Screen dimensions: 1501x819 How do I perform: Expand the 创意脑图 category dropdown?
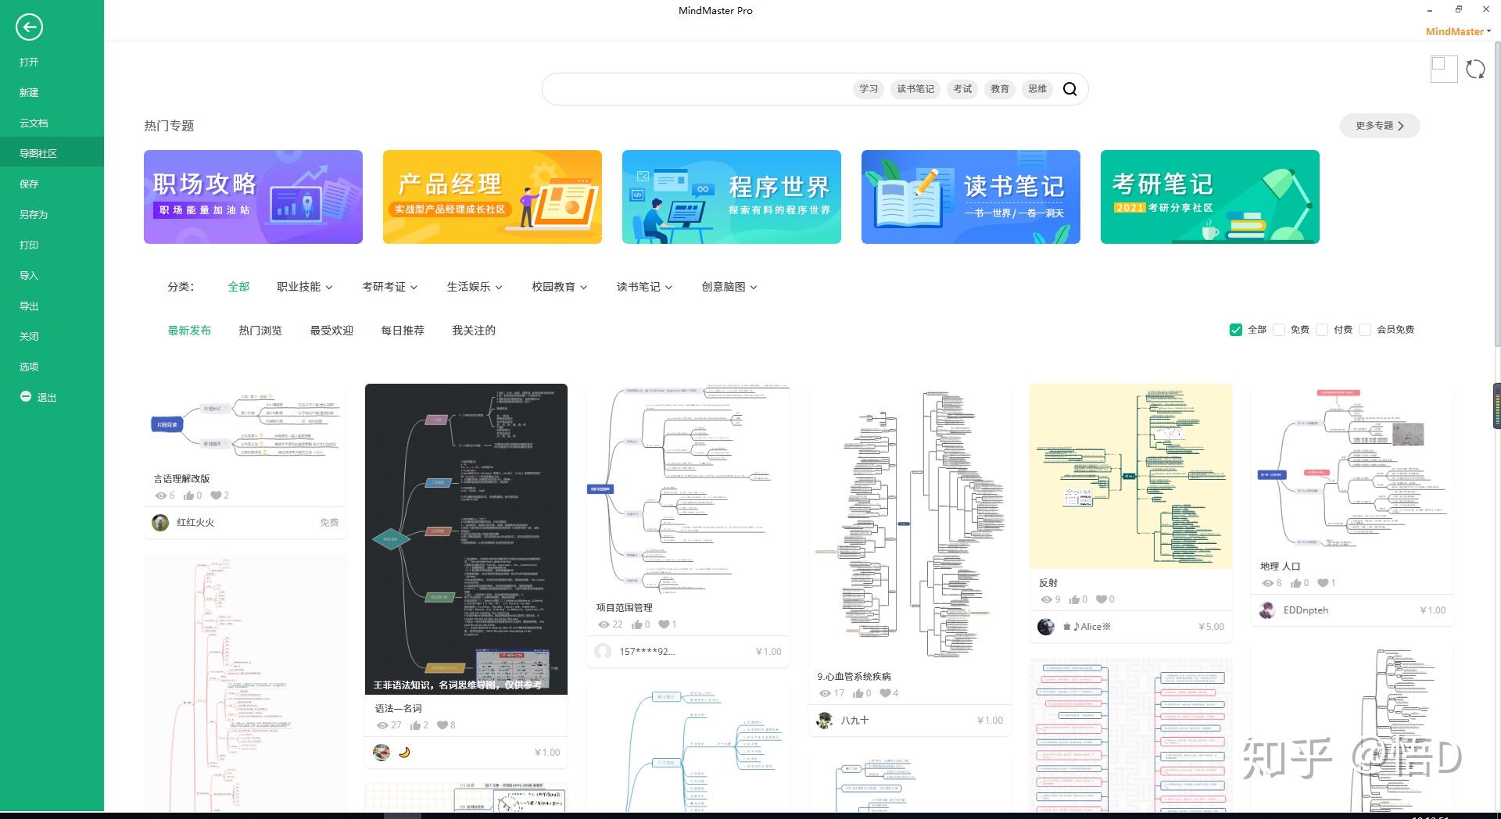click(x=729, y=287)
